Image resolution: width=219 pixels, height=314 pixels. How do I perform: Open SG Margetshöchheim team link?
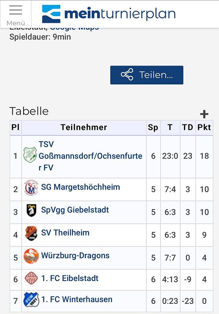coord(80,187)
